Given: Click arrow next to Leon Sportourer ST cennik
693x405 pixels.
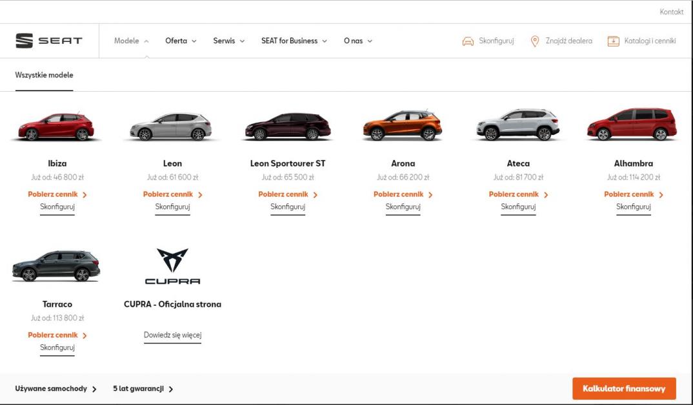Looking at the screenshot, I should (x=315, y=195).
